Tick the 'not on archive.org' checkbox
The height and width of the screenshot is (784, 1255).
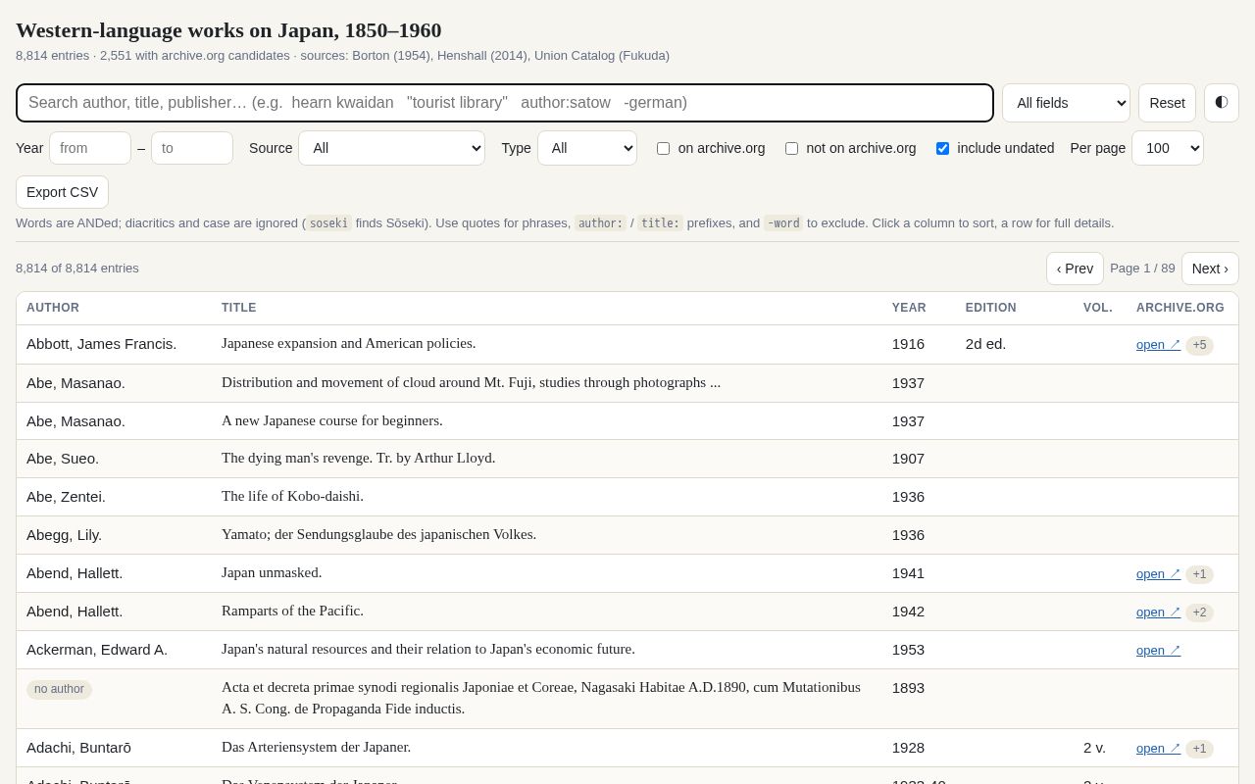791,148
